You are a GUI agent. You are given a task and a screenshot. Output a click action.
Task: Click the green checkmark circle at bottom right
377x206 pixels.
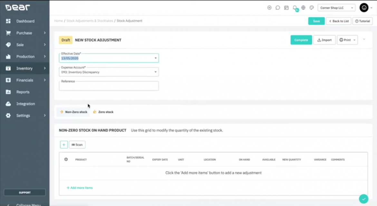click(x=363, y=199)
